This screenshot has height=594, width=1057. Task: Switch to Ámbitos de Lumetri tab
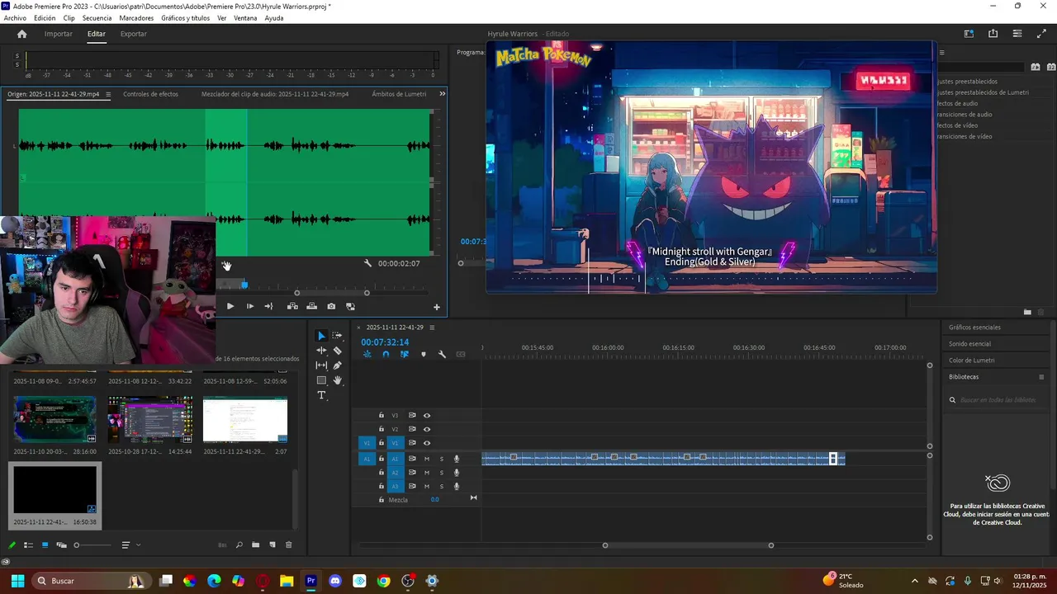(x=399, y=94)
